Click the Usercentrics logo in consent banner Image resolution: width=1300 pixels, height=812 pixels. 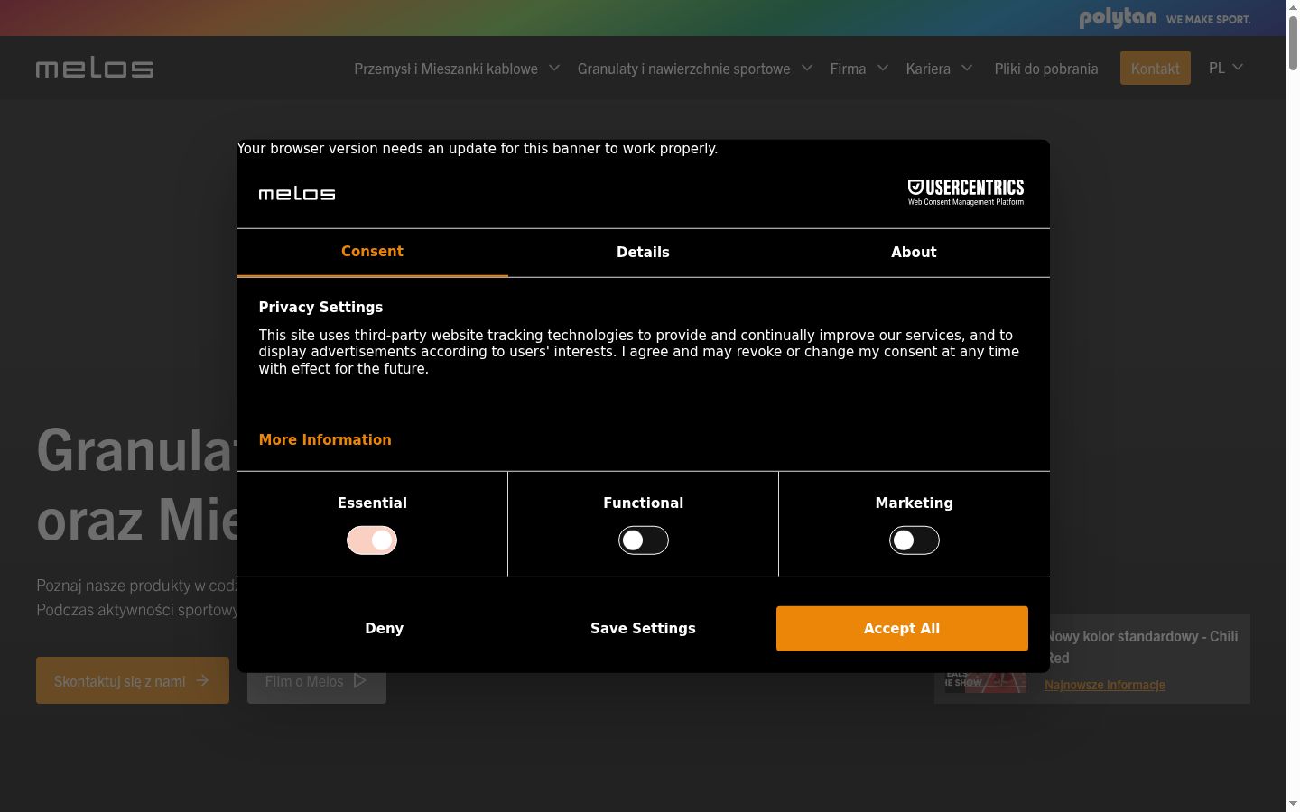[x=965, y=192]
